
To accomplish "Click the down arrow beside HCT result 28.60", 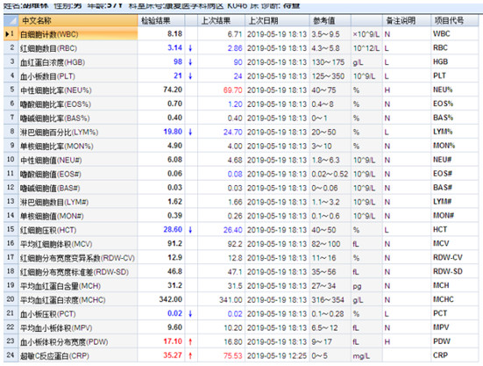I will [x=190, y=230].
